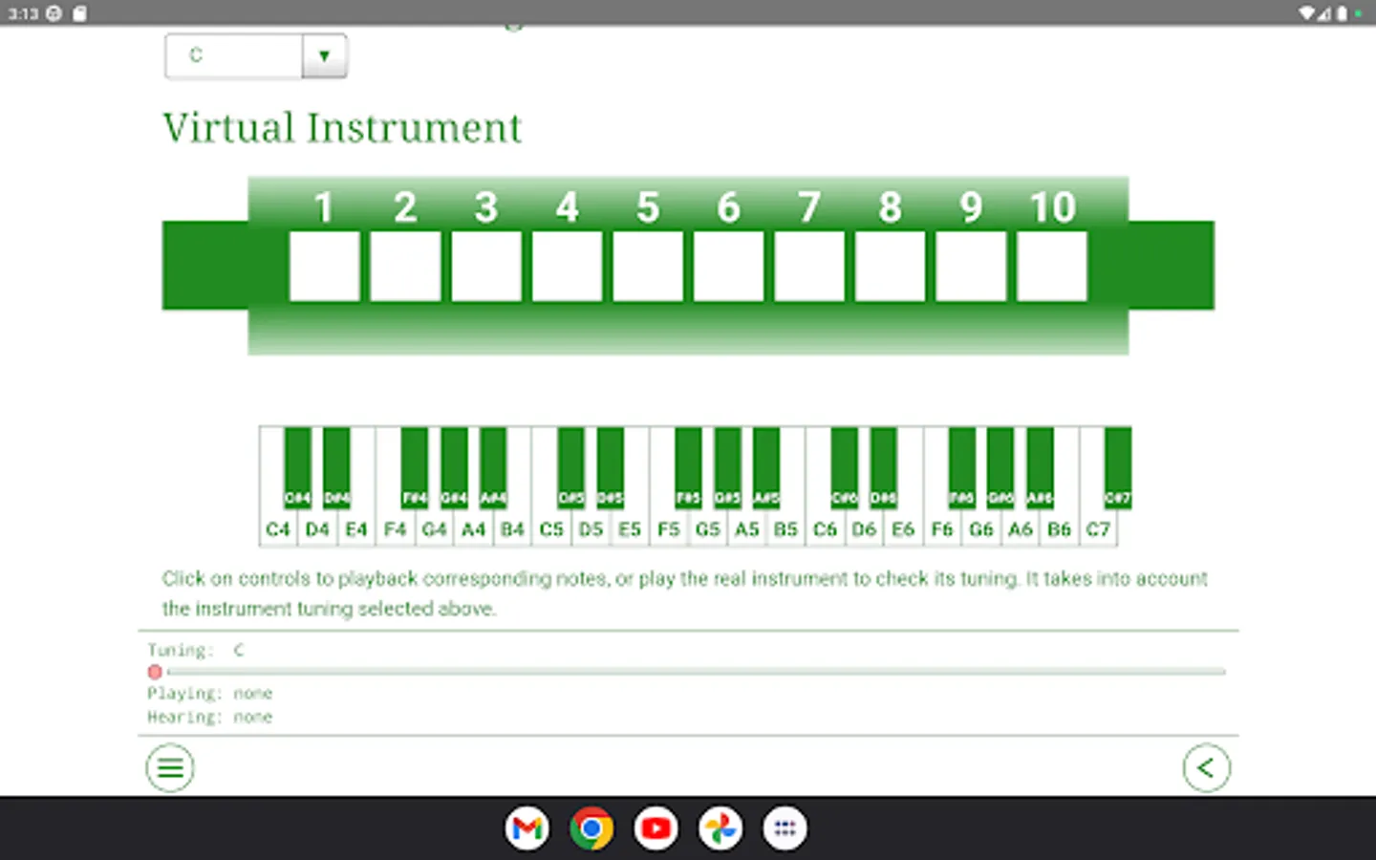Screen dimensions: 1376x860
Task: Play harmonica hole 6
Action: click(x=728, y=267)
